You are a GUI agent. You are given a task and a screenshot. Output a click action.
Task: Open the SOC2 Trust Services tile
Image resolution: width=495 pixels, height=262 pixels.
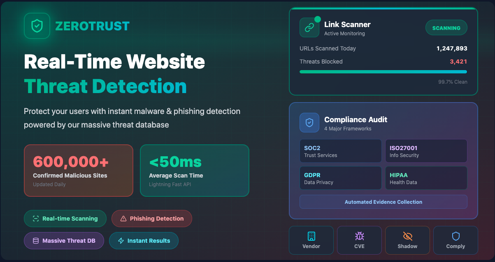[x=340, y=151]
